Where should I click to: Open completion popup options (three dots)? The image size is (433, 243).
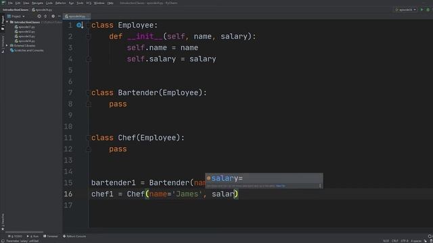click(x=320, y=186)
